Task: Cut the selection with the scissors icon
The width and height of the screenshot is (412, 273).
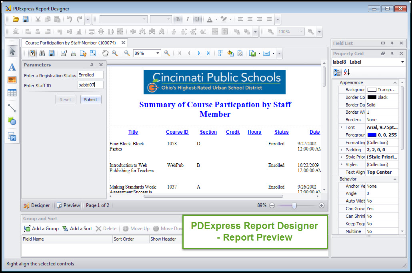Action: click(38, 19)
